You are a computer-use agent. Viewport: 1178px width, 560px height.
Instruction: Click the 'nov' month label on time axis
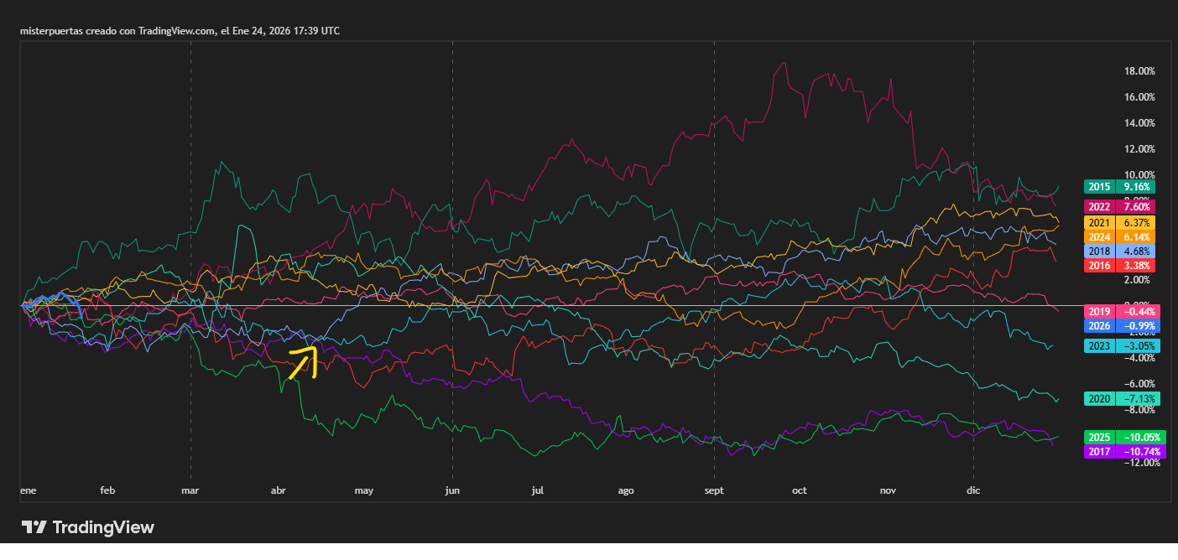[889, 490]
